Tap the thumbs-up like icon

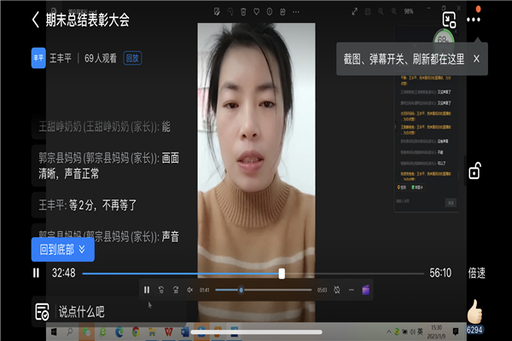pos(474,310)
